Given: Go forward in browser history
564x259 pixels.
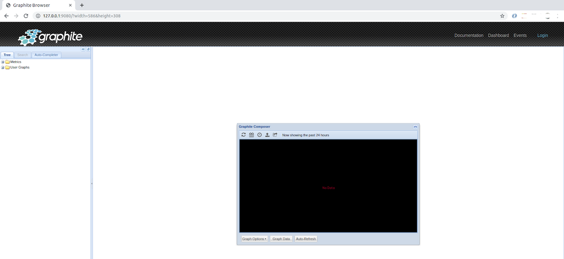Looking at the screenshot, I should (16, 16).
